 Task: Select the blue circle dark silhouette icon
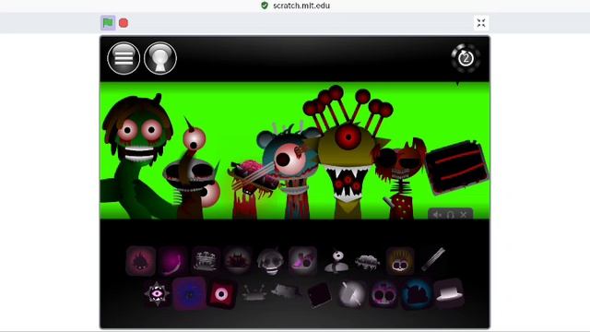pyautogui.click(x=417, y=294)
